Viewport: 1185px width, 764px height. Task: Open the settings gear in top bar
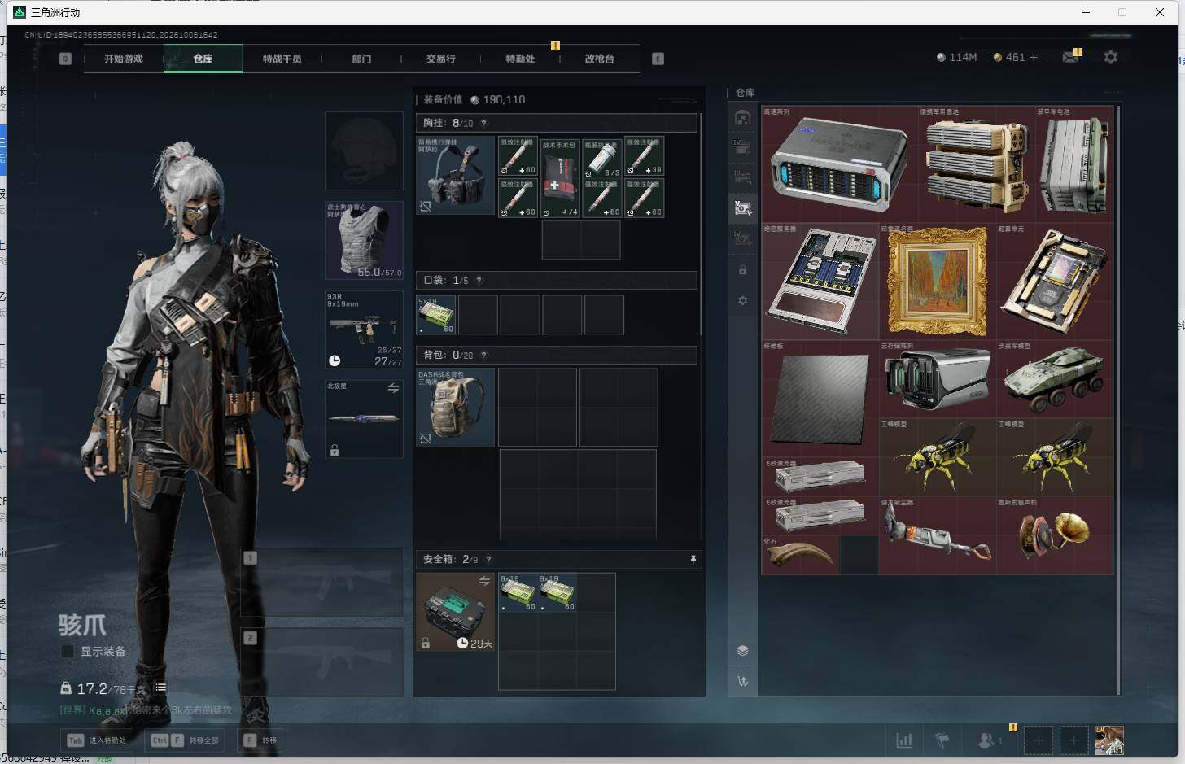coord(1110,57)
